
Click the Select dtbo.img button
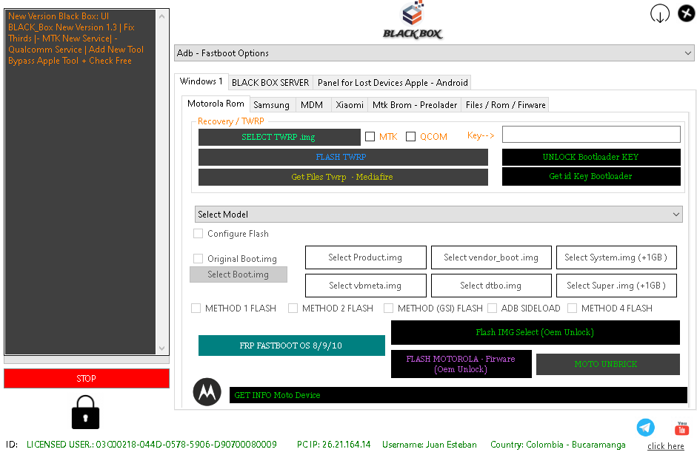[x=491, y=286]
